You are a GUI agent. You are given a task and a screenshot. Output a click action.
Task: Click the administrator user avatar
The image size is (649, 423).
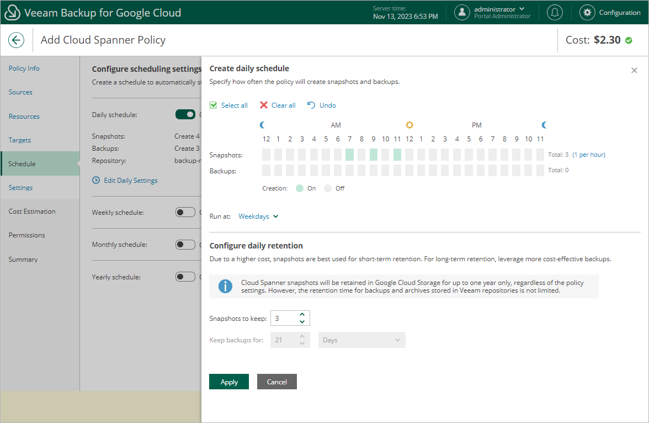tap(462, 13)
